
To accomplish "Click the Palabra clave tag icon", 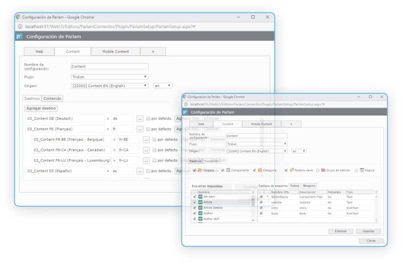I will point(291,170).
